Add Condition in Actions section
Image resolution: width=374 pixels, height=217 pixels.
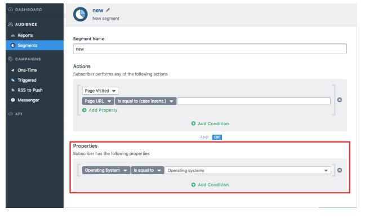click(210, 123)
